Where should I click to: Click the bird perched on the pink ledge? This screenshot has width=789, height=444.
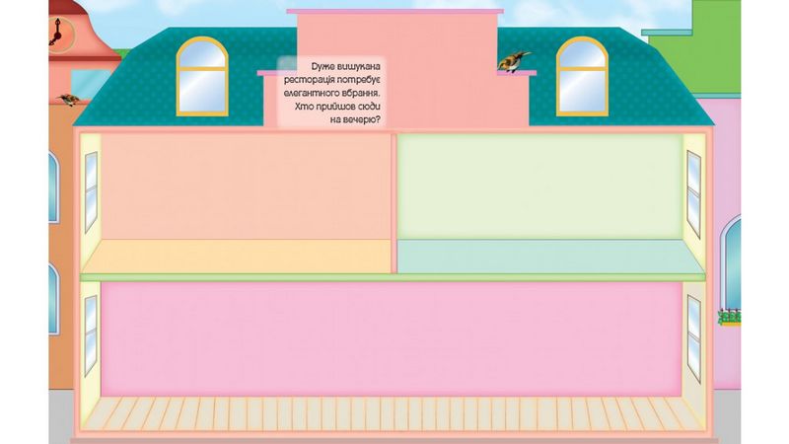(x=514, y=62)
